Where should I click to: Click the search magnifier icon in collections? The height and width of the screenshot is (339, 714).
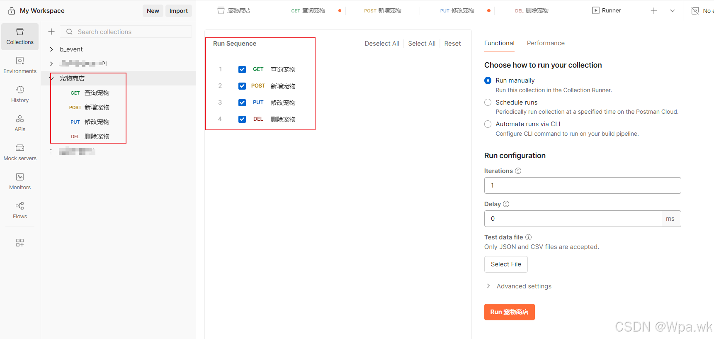[x=69, y=32]
